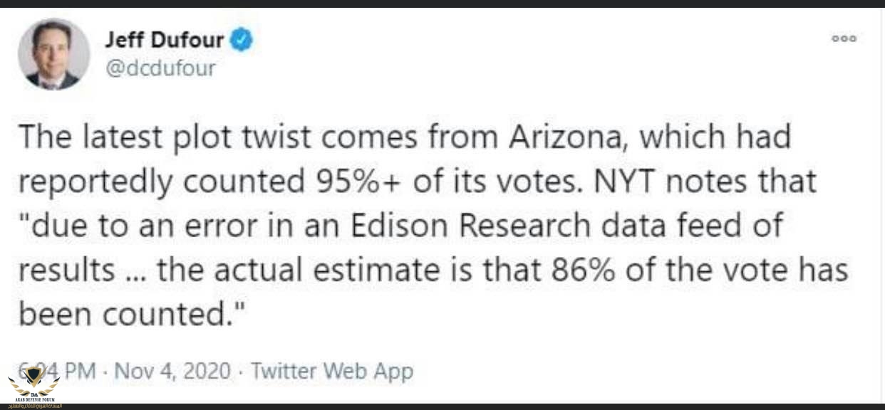The height and width of the screenshot is (410, 885).
Task: Click the word "reportedly" in the tweet
Action: tap(95, 182)
